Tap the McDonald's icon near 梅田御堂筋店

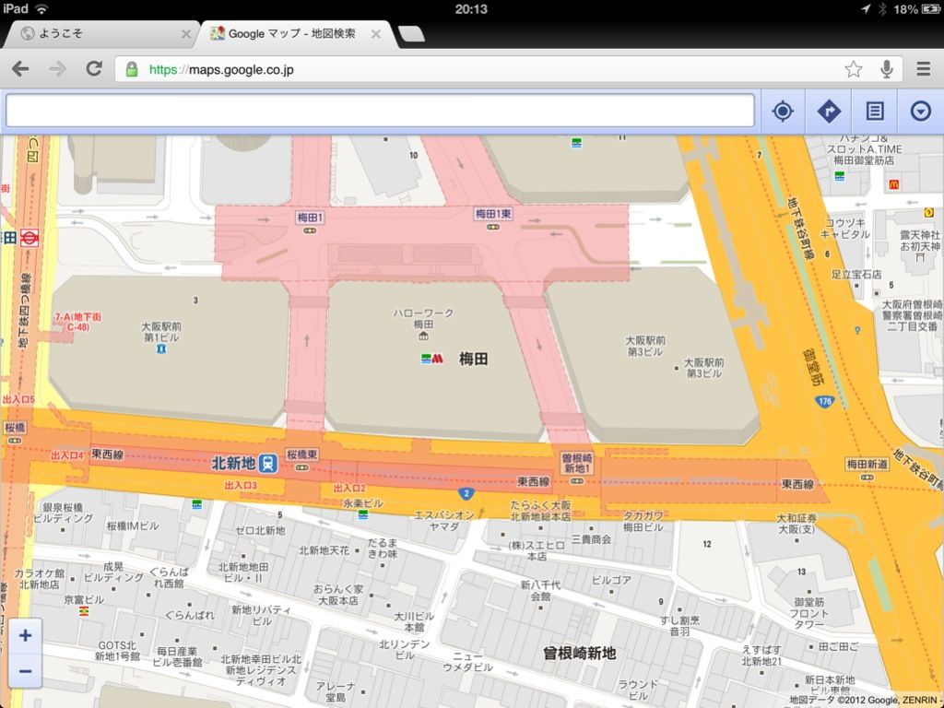[x=893, y=184]
